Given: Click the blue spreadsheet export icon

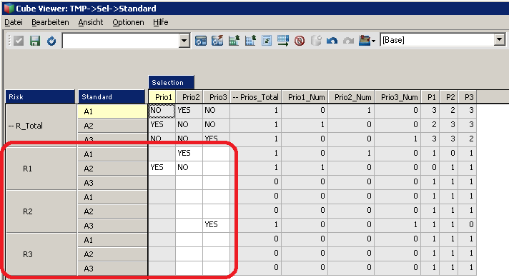Looking at the screenshot, I should click(x=250, y=41).
